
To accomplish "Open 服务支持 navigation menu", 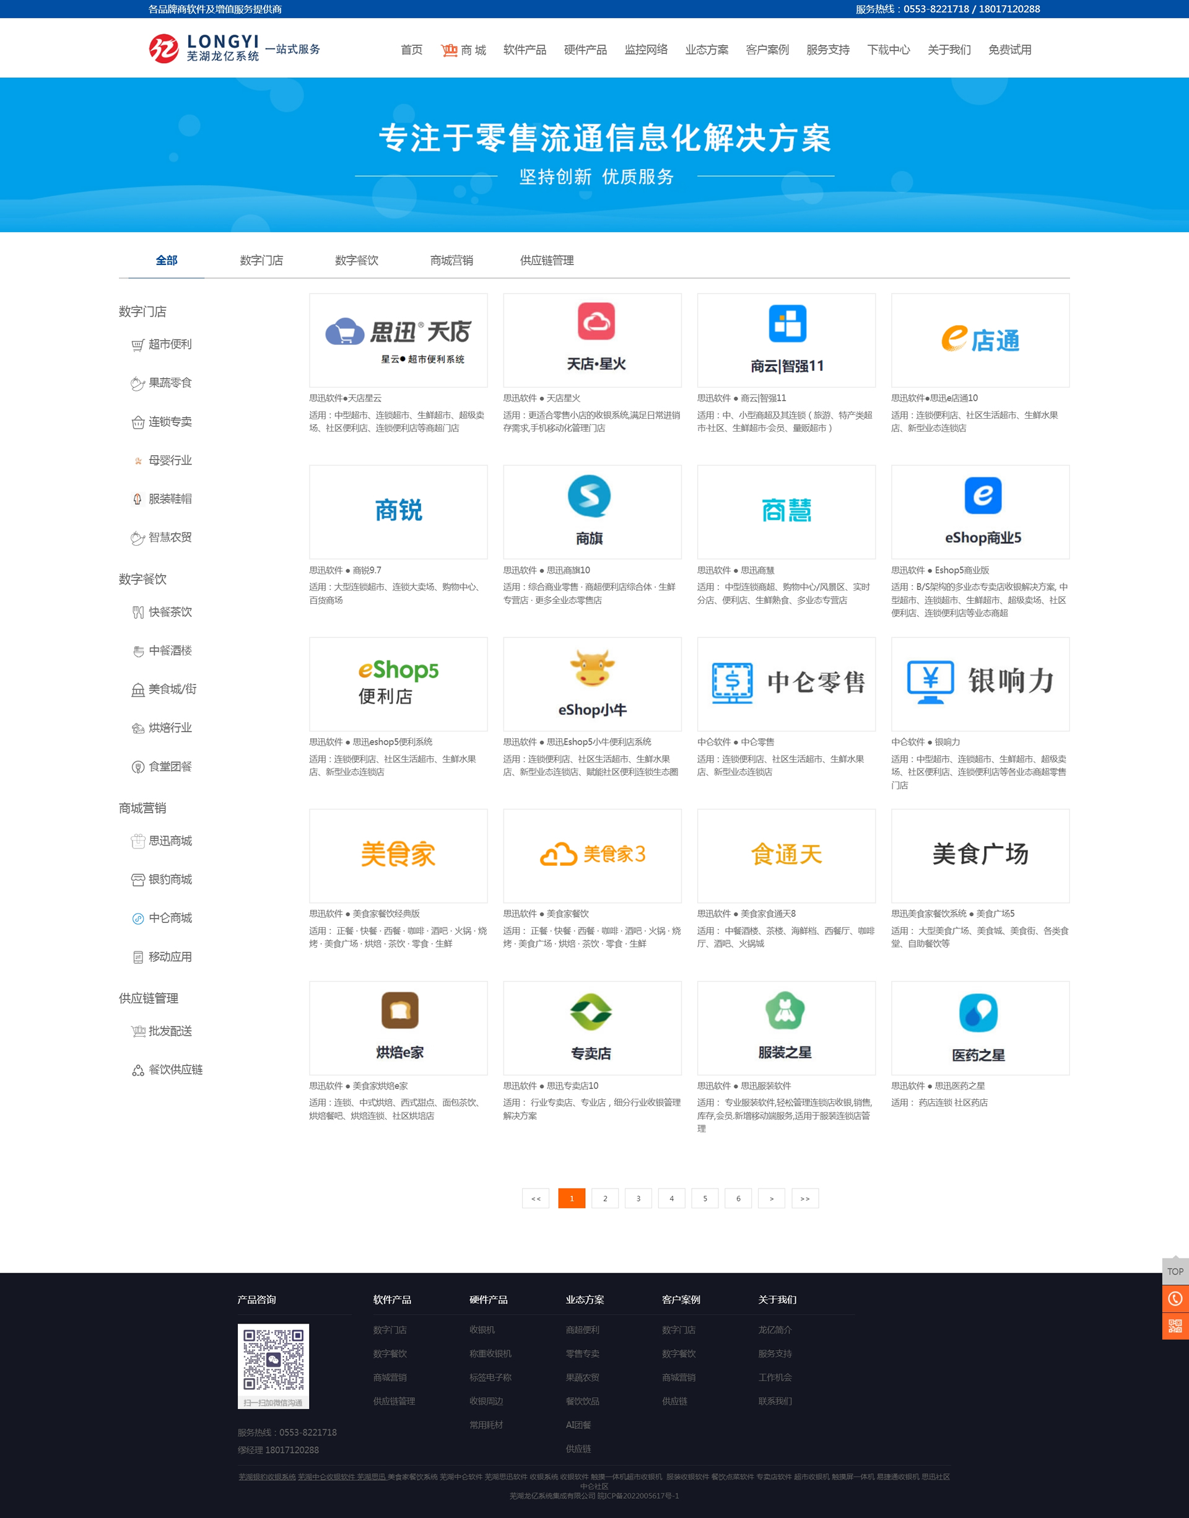I will coord(828,50).
